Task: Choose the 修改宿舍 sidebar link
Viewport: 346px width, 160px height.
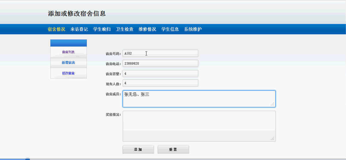Action: [68, 73]
